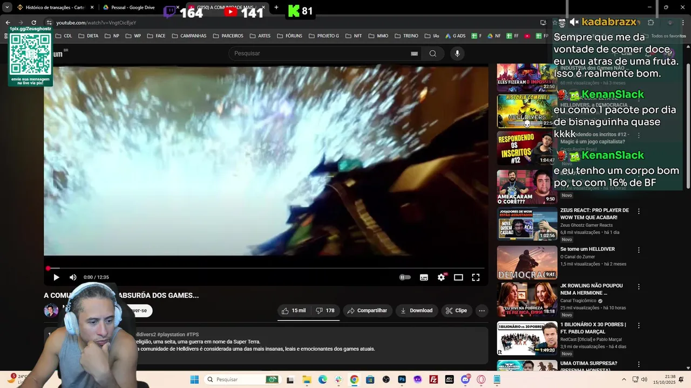Open Opera browser from taskbar
This screenshot has width=691, height=388.
[481, 380]
